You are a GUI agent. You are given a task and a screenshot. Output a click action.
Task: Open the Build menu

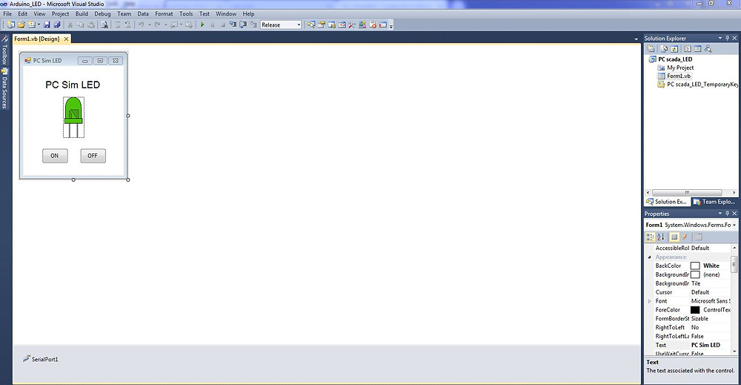tap(82, 13)
